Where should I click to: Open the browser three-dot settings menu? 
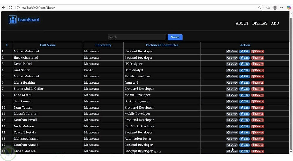coord(282,8)
